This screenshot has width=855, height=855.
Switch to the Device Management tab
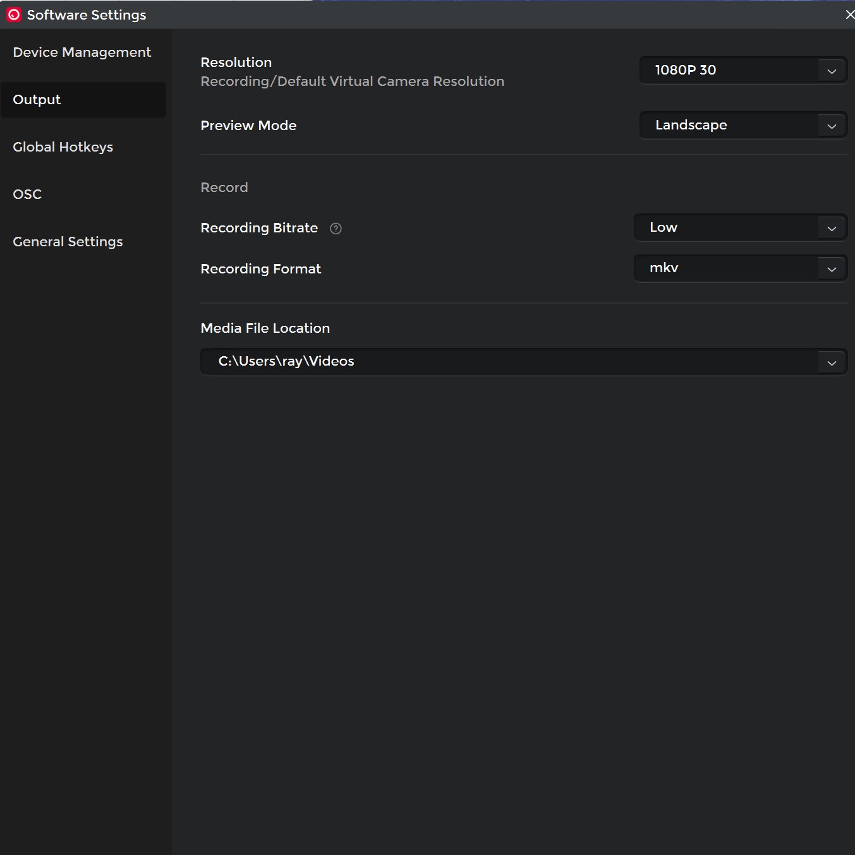coord(82,52)
